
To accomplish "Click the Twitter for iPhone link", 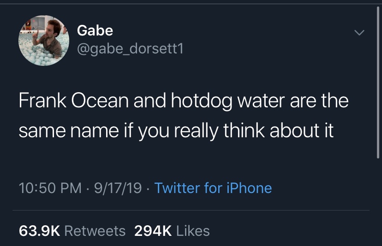I will click(x=213, y=188).
